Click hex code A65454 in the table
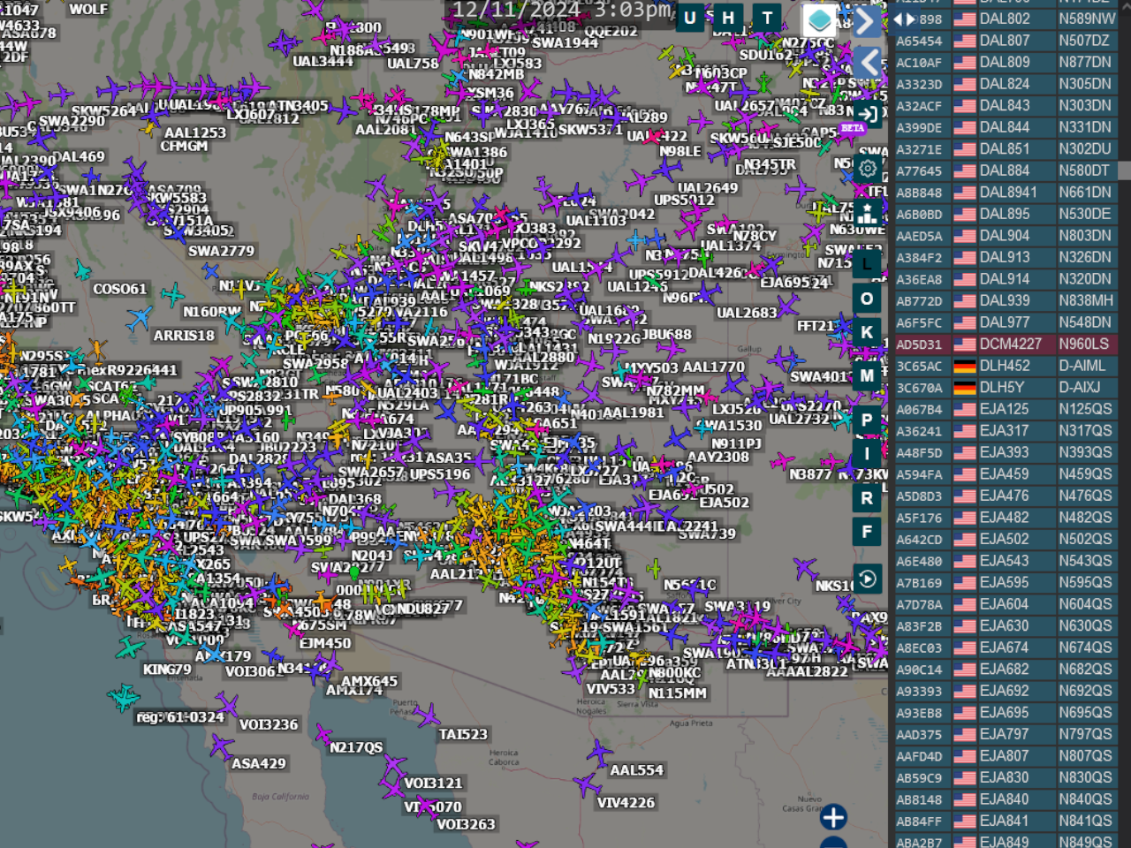Image resolution: width=1131 pixels, height=848 pixels. tap(919, 41)
